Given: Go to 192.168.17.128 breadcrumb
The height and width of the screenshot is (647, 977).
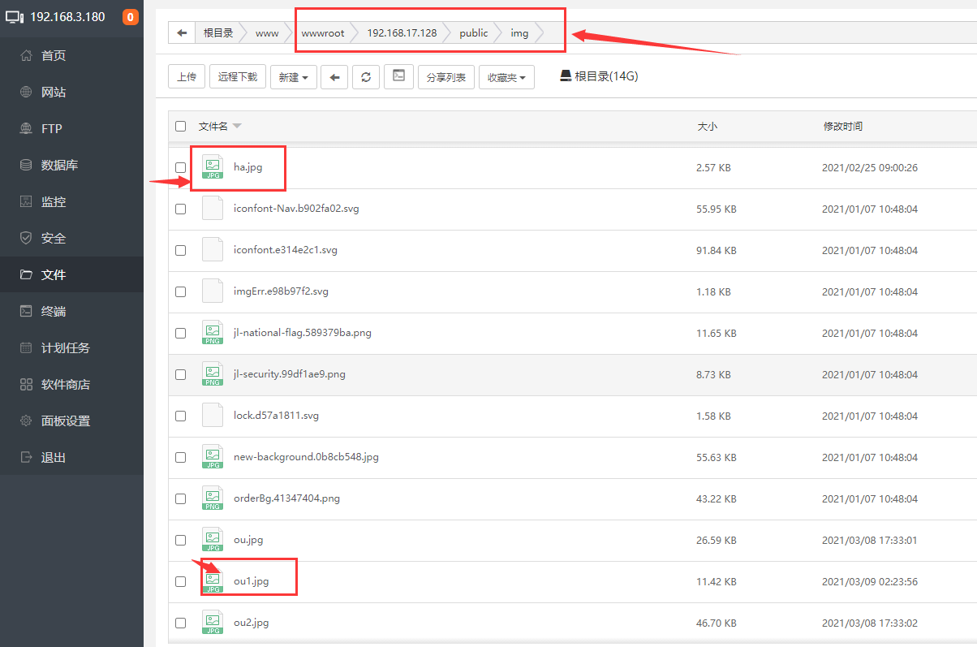Looking at the screenshot, I should point(402,32).
